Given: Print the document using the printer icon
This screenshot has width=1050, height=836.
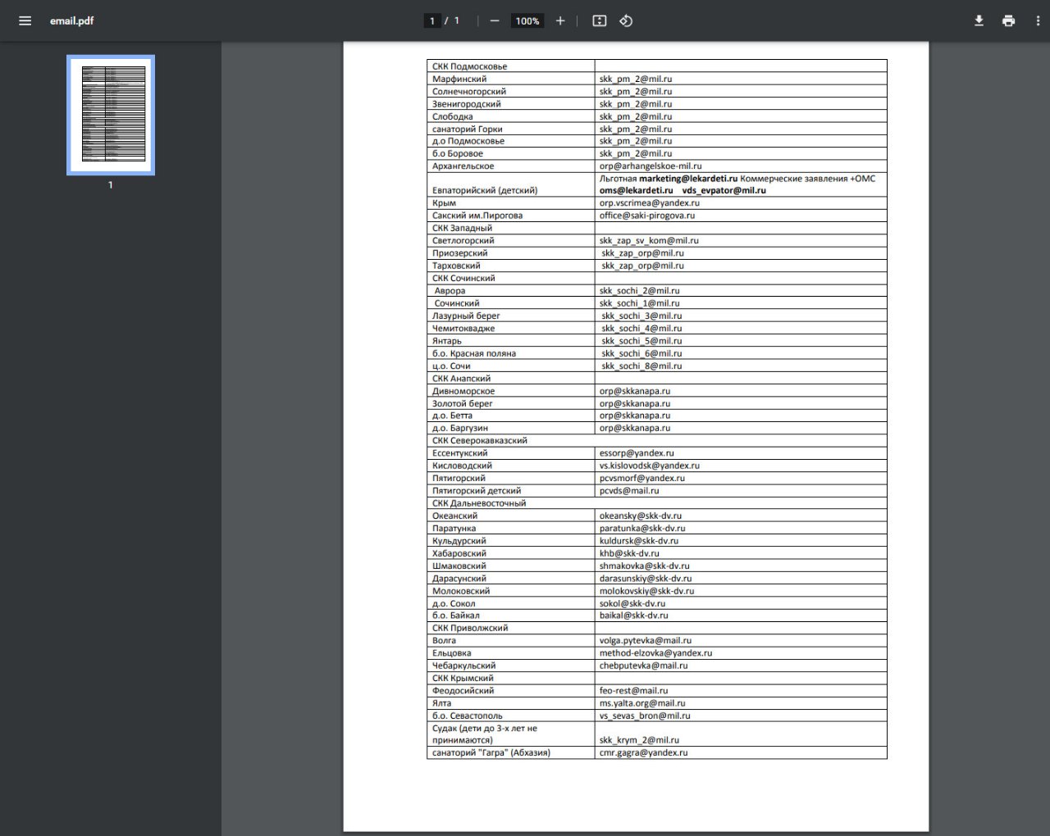Looking at the screenshot, I should (x=1008, y=20).
